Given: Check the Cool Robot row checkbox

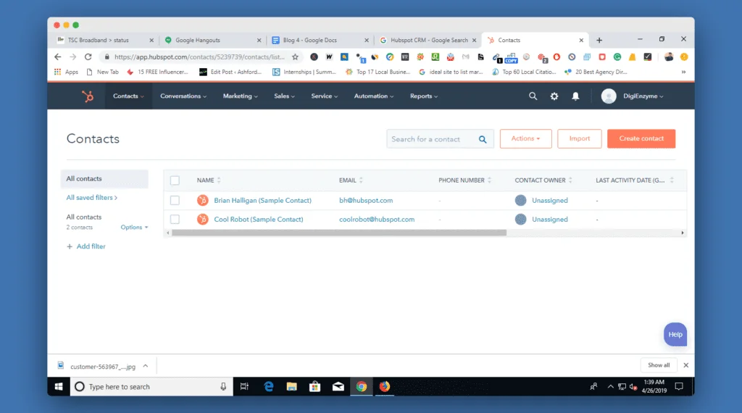Looking at the screenshot, I should click(175, 219).
